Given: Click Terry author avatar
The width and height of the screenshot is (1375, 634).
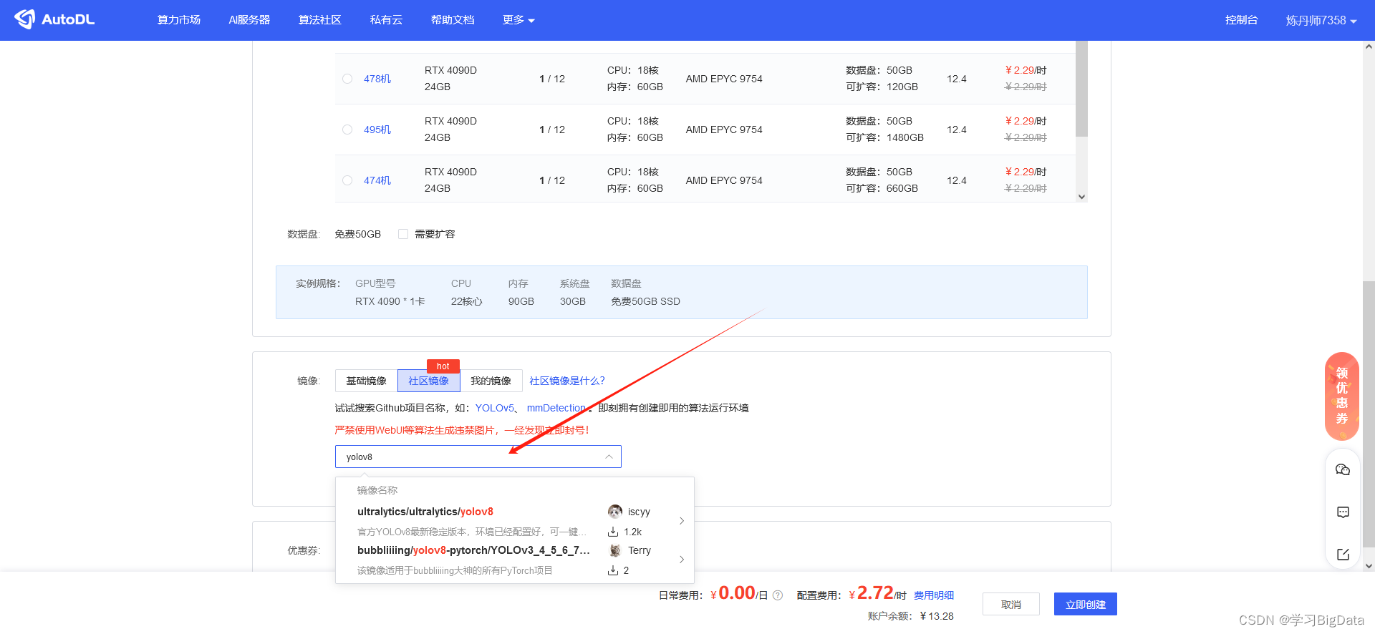Looking at the screenshot, I should pos(615,550).
